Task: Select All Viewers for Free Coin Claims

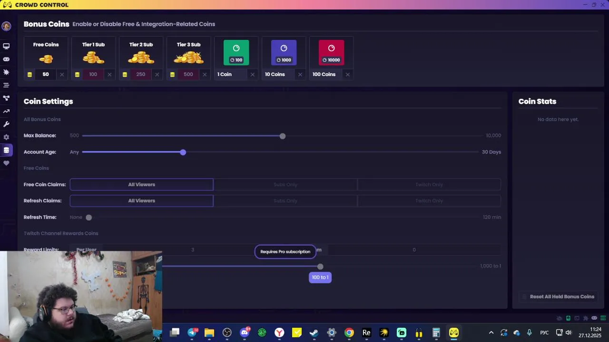Action: coord(141,184)
